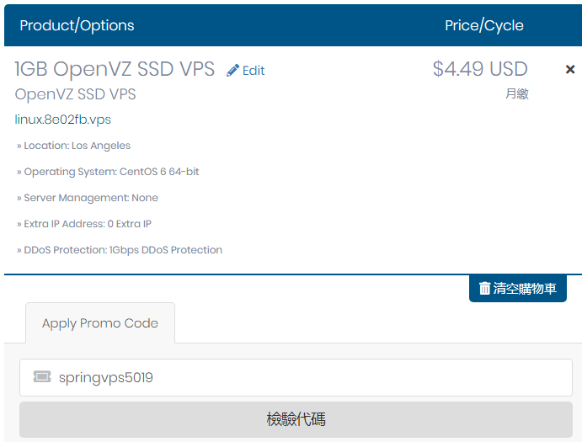The image size is (582, 442).
Task: Select the Location: Los Angeles option line
Action: [73, 146]
